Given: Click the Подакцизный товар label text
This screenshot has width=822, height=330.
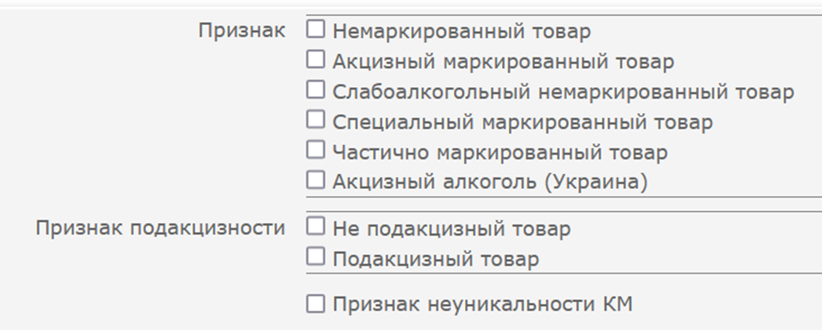Looking at the screenshot, I should (435, 259).
